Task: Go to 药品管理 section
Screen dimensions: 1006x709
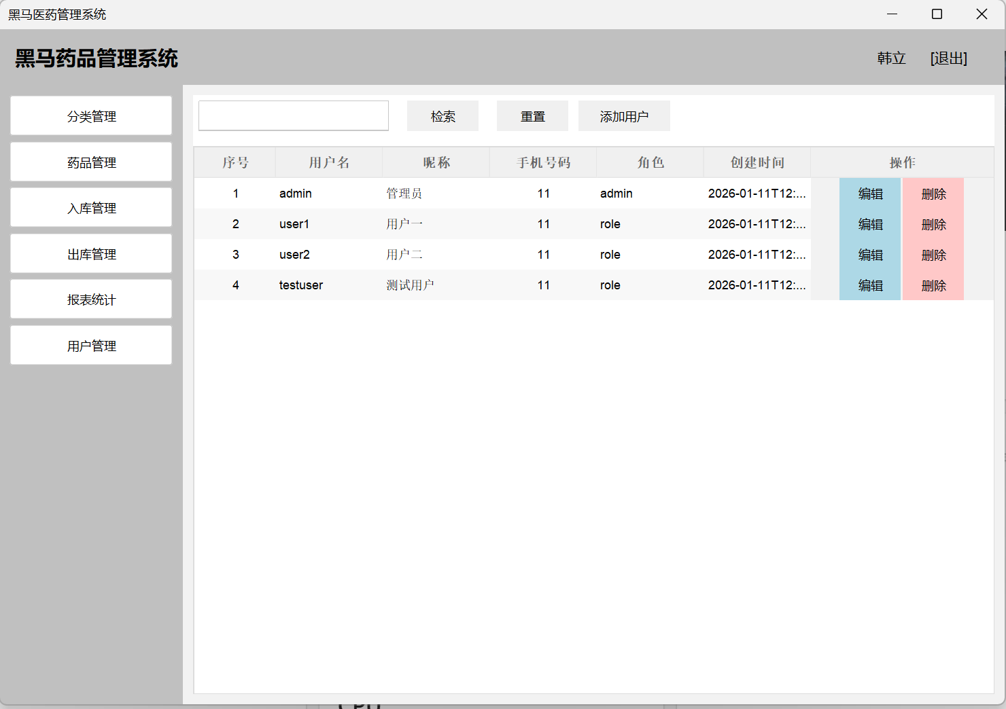Action: click(x=91, y=162)
